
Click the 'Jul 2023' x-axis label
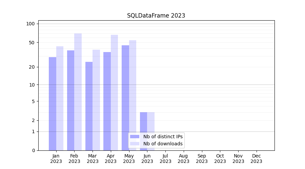(x=165, y=159)
